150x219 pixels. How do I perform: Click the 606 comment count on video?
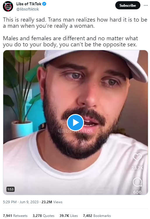tap(137, 192)
